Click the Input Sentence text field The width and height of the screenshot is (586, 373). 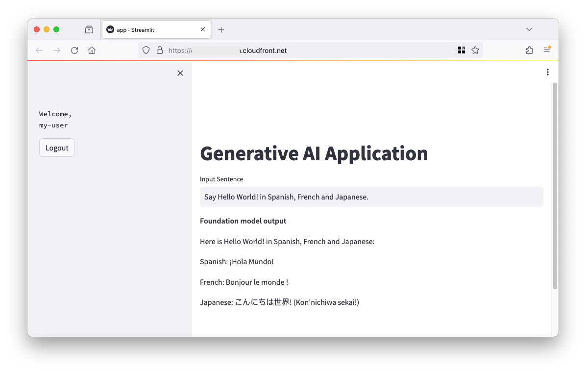pyautogui.click(x=371, y=197)
